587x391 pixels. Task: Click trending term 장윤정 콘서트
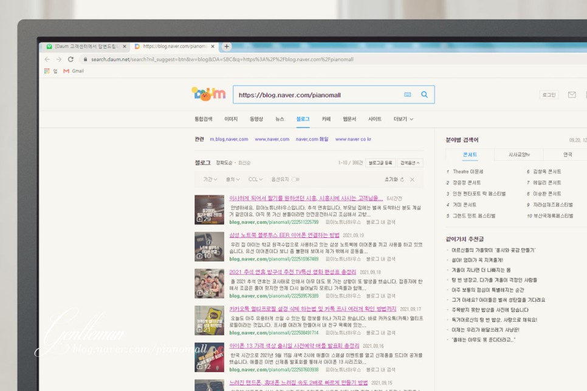point(467,183)
